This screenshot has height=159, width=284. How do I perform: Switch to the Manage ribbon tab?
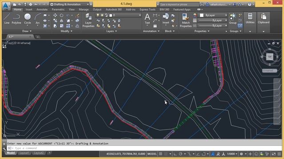[x=84, y=9]
